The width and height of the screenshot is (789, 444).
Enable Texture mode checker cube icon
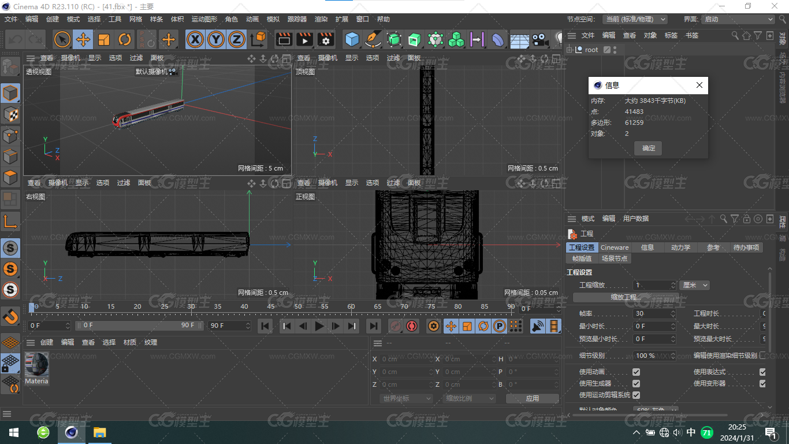tap(10, 114)
